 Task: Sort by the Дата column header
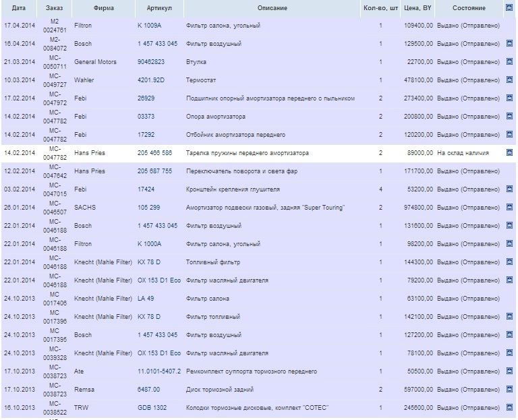point(19,8)
